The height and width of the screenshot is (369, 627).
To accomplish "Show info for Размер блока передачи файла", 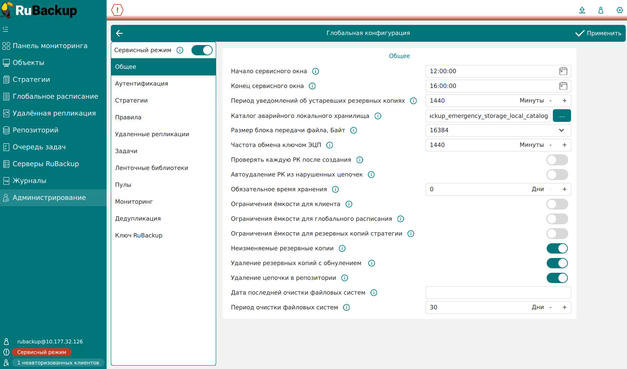I will click(x=354, y=130).
